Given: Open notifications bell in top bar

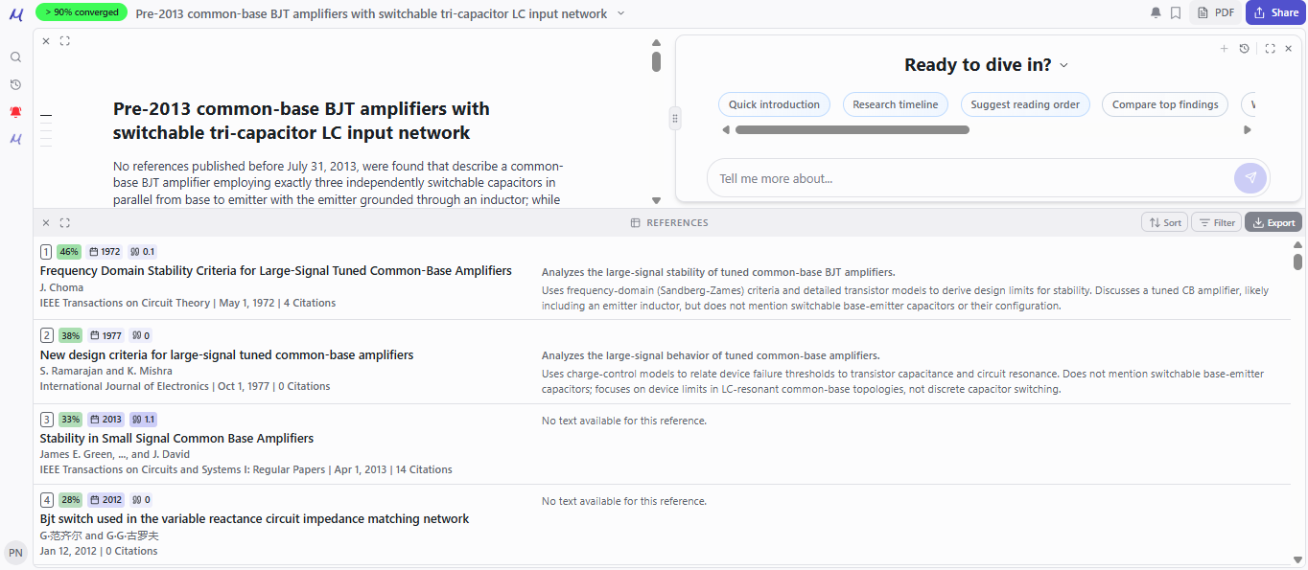Looking at the screenshot, I should (x=1156, y=12).
